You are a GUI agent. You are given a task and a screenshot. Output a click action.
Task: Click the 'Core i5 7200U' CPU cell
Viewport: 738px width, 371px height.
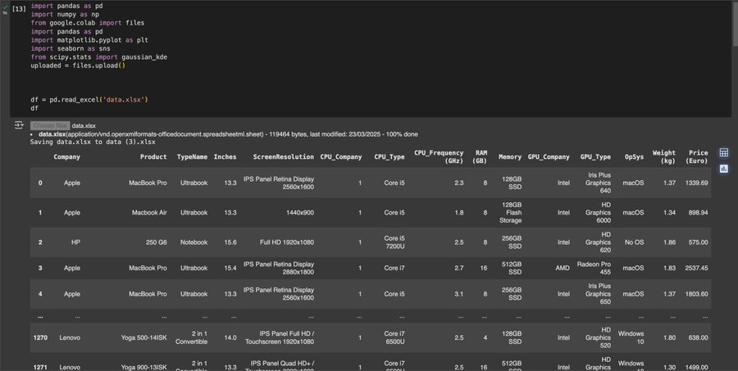click(394, 242)
